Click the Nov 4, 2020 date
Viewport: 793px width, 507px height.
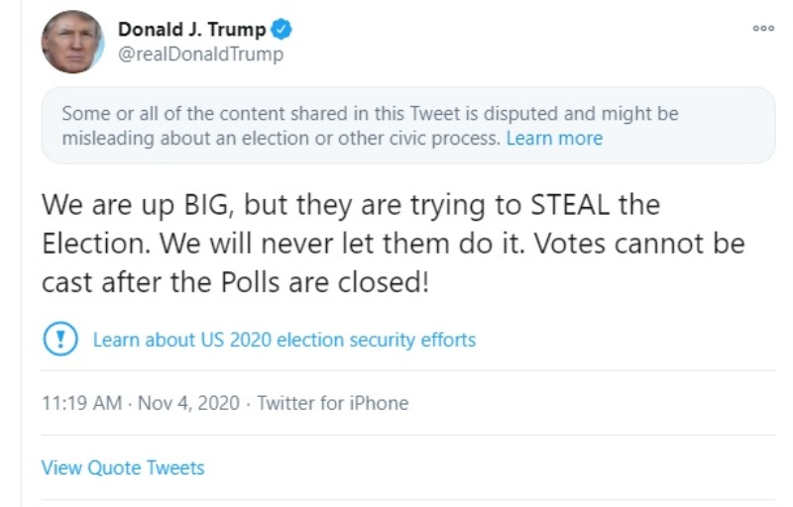coord(191,403)
